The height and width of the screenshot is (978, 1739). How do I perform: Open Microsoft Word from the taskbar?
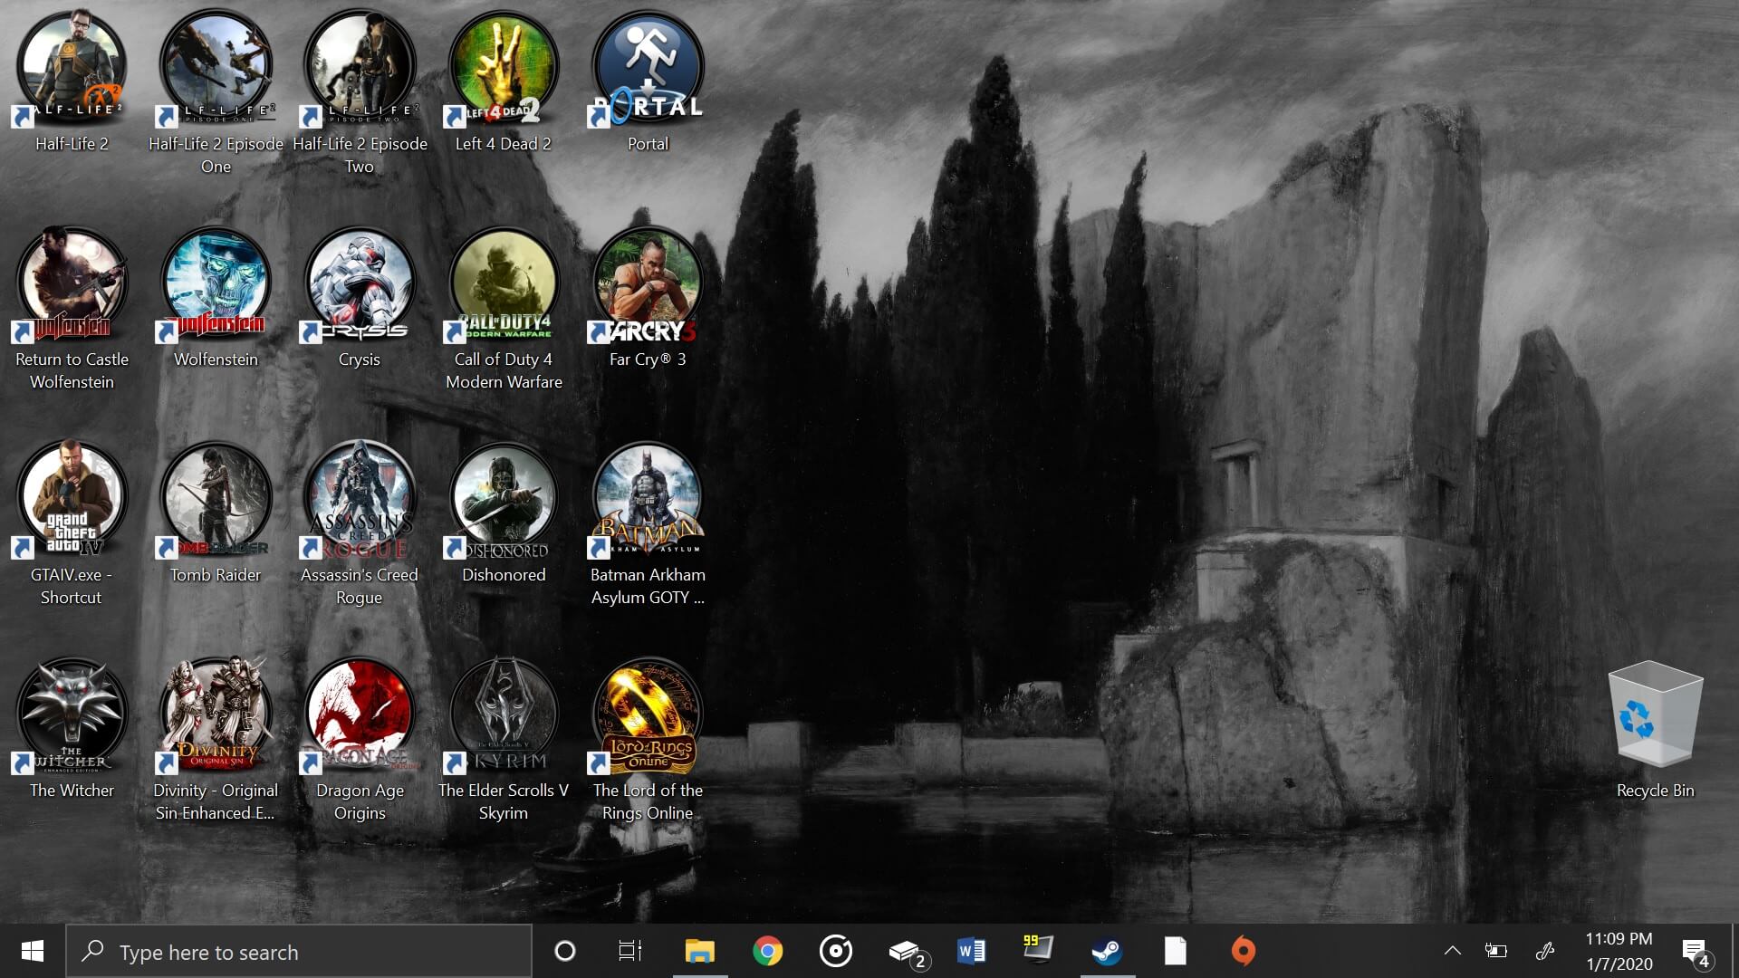971,951
